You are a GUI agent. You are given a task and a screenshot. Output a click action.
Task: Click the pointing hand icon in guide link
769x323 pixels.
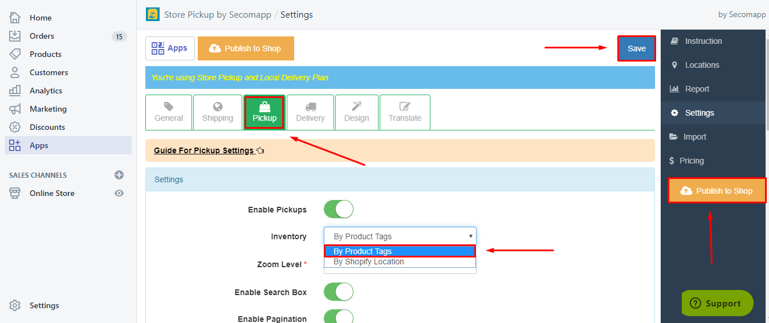(x=261, y=150)
